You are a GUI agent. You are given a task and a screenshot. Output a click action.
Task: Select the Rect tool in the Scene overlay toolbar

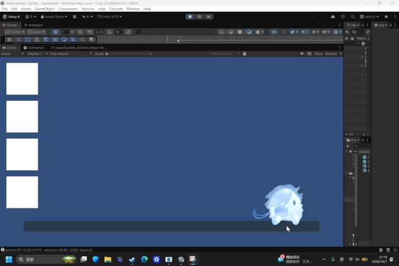(x=28, y=39)
